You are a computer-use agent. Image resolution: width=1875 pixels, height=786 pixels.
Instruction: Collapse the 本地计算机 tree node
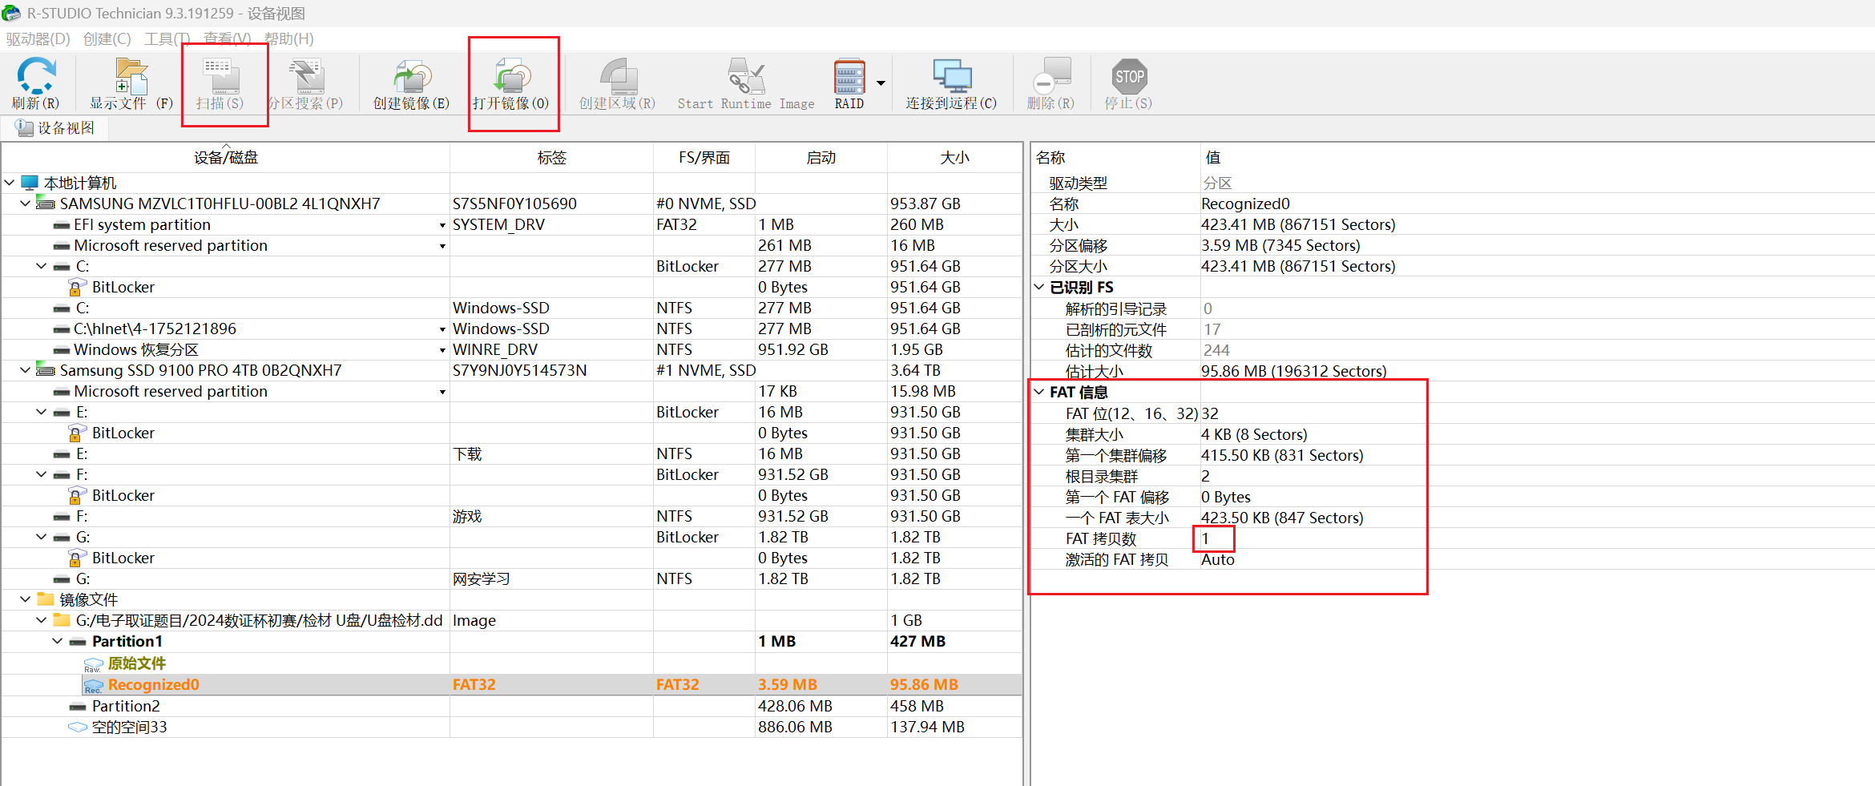(x=10, y=183)
